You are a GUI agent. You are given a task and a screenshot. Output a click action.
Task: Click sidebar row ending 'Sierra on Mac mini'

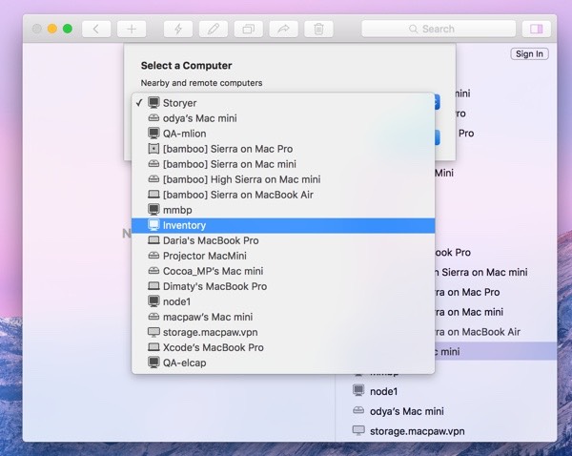[x=496, y=272]
